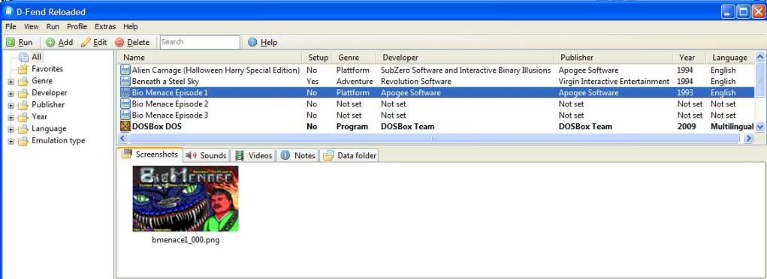Select the Developer folder icon

click(23, 93)
